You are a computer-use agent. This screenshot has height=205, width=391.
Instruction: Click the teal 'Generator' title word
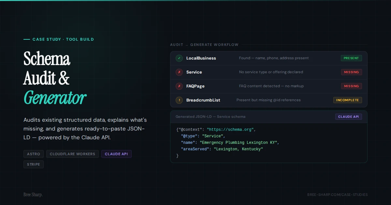(x=55, y=97)
